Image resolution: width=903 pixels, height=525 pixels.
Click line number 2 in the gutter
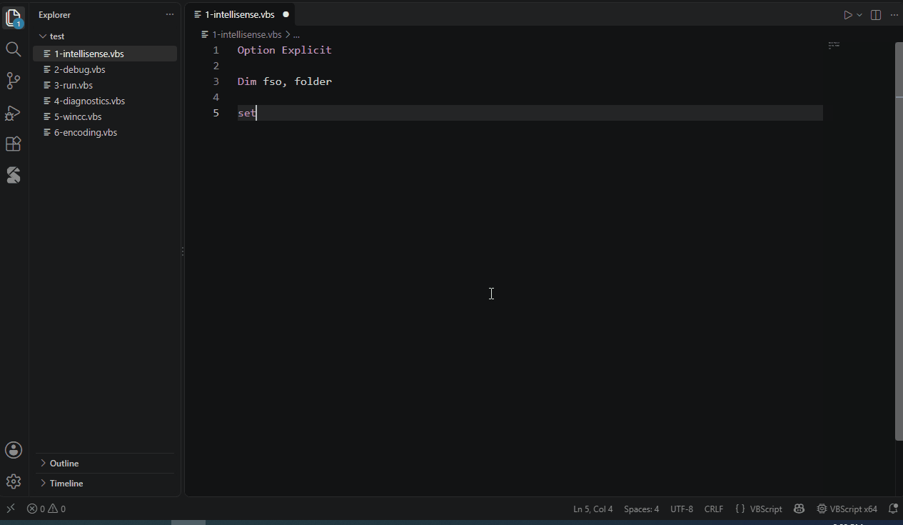216,66
